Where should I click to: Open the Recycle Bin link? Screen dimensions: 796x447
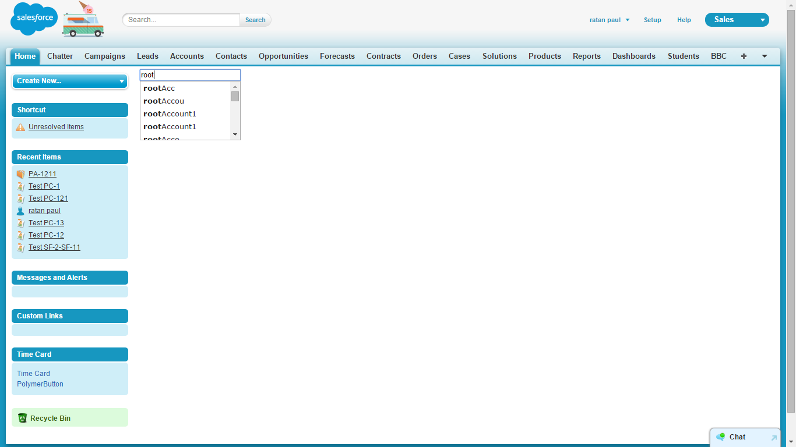pos(50,418)
